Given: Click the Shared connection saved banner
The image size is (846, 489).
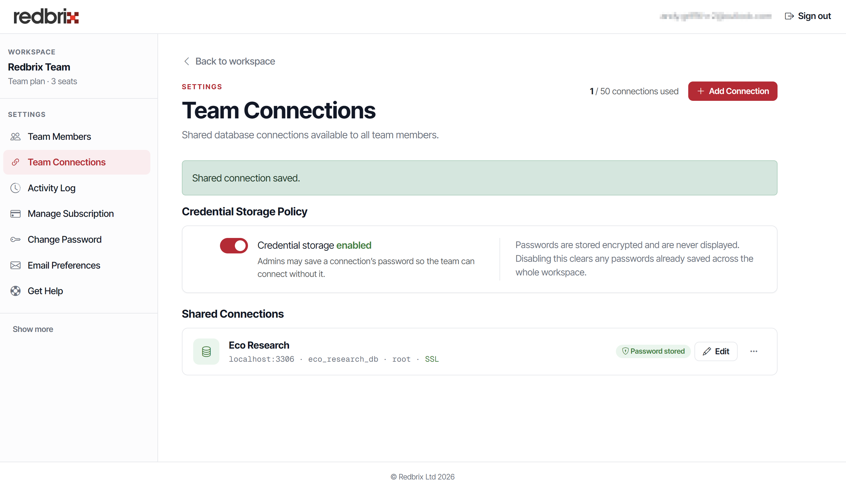Looking at the screenshot, I should 479,178.
